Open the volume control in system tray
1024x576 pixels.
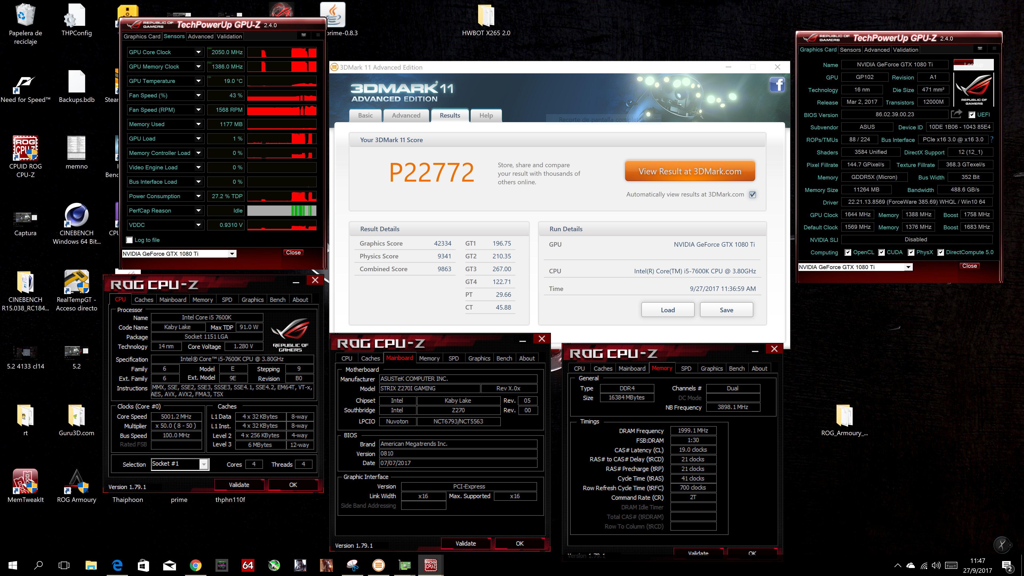tap(936, 565)
